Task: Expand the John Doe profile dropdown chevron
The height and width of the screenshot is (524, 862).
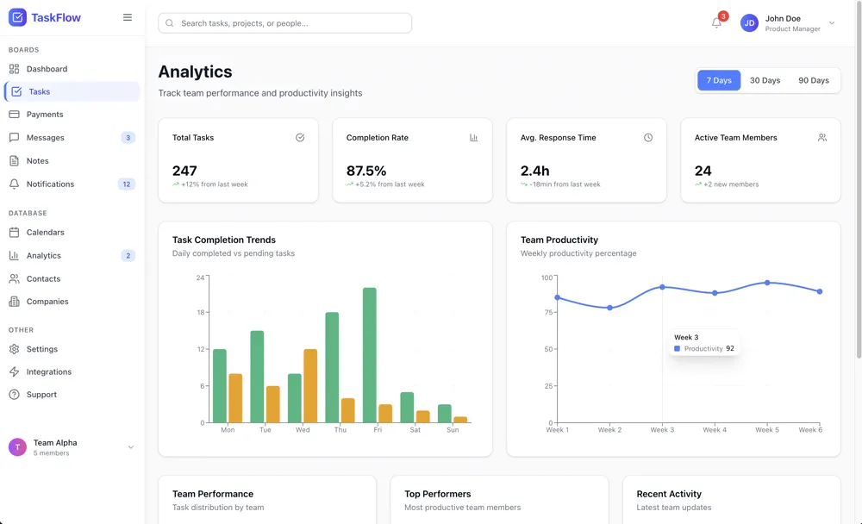Action: pos(832,23)
